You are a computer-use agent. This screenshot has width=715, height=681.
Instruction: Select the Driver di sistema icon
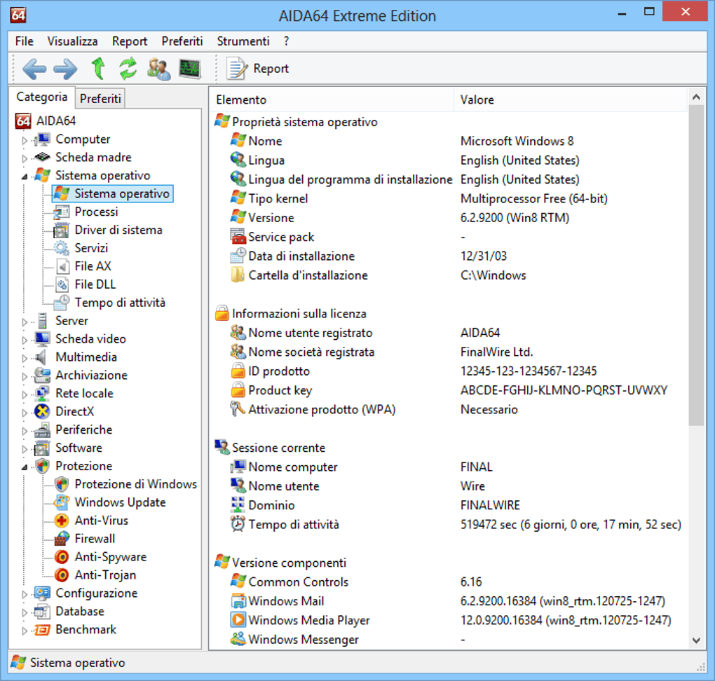62,231
